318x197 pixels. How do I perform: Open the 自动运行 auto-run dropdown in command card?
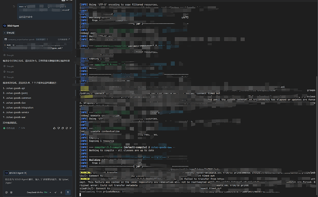tap(42, 39)
